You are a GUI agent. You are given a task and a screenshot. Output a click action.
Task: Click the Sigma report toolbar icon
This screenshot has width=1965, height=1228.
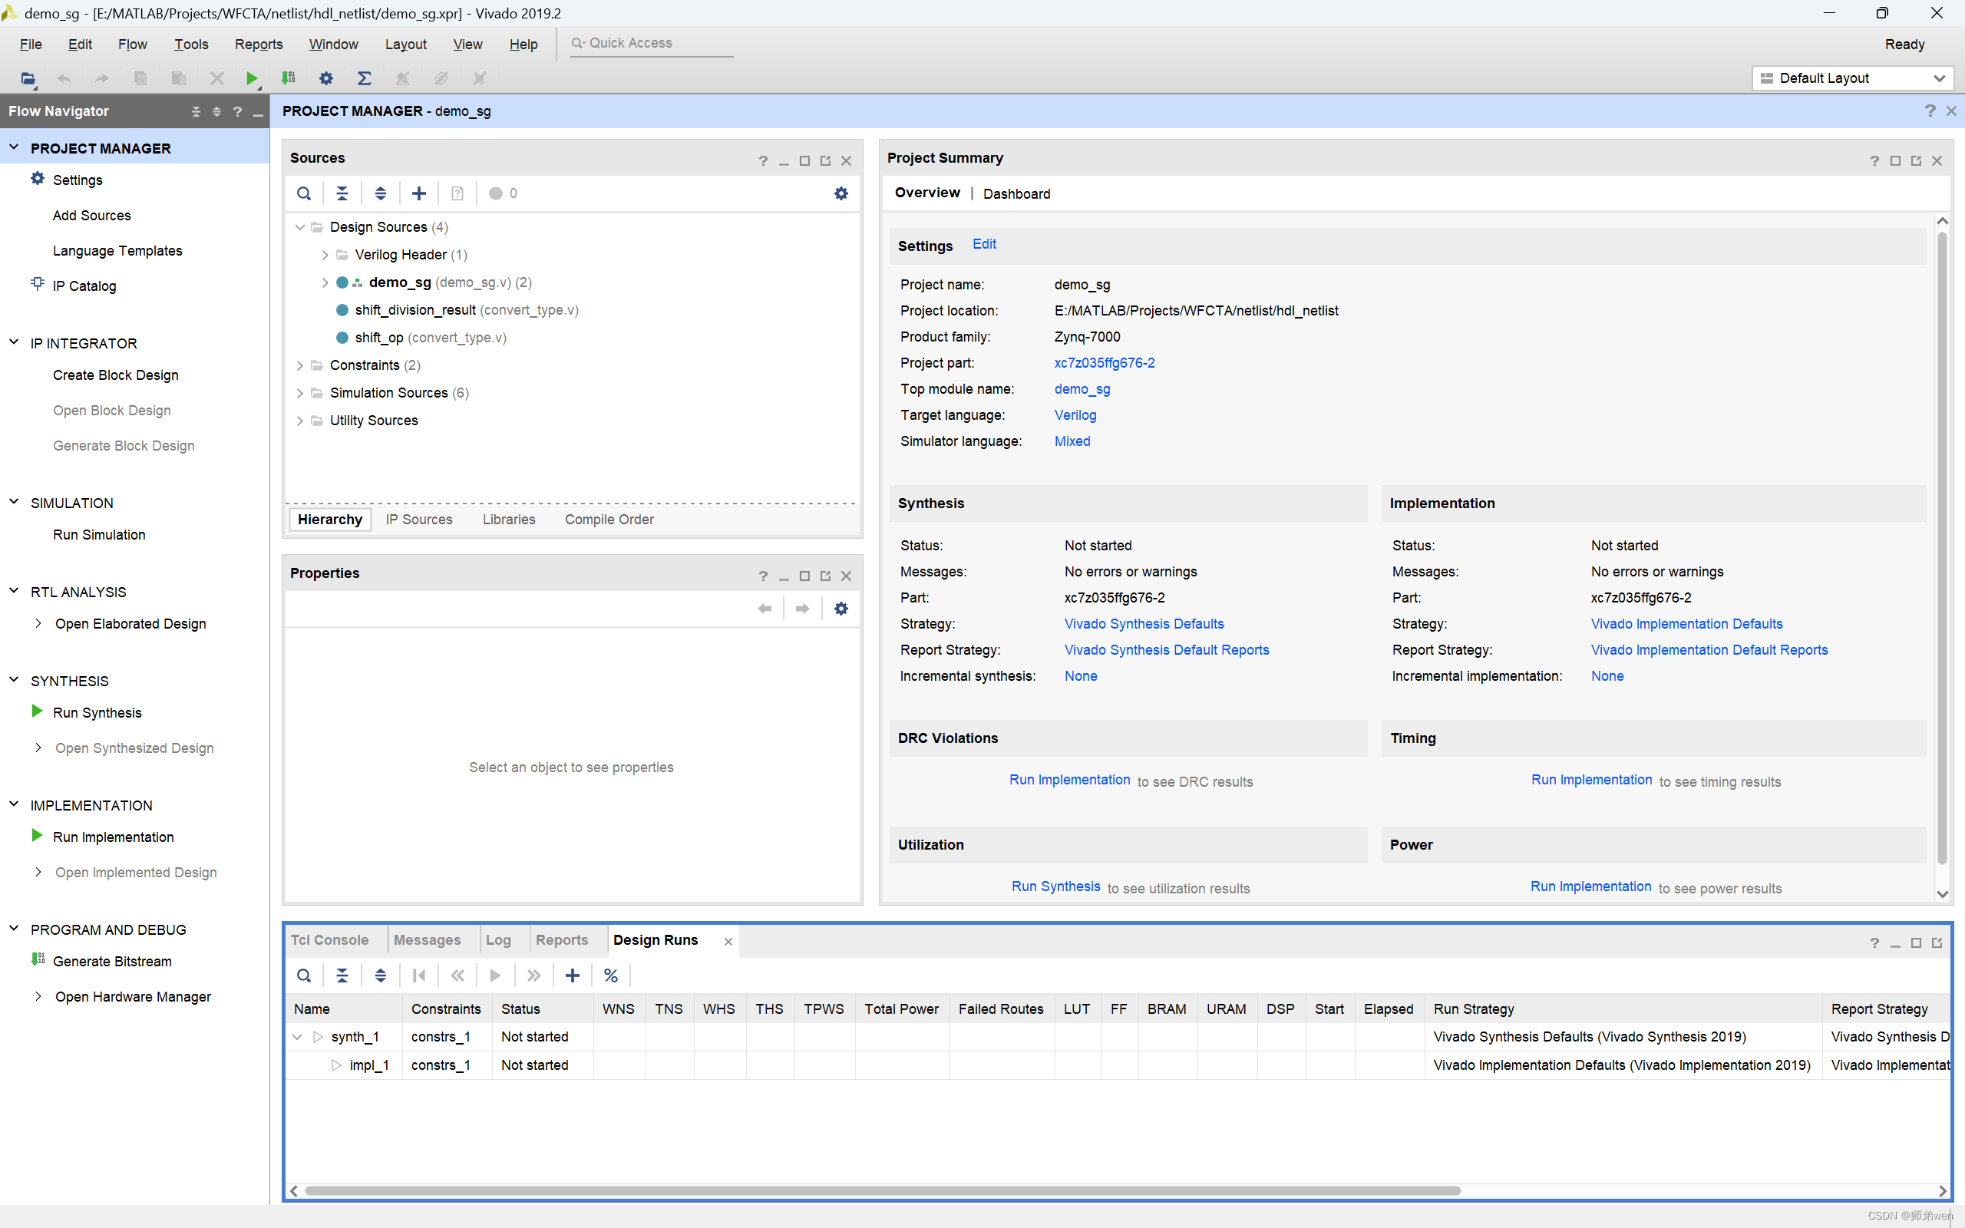pyautogui.click(x=365, y=78)
